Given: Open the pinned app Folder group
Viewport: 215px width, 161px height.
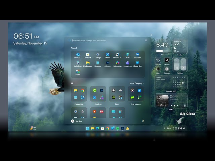Looking at the screenshot, I should [78, 72].
